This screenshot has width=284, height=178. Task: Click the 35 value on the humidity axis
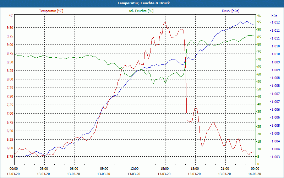pos(259,112)
